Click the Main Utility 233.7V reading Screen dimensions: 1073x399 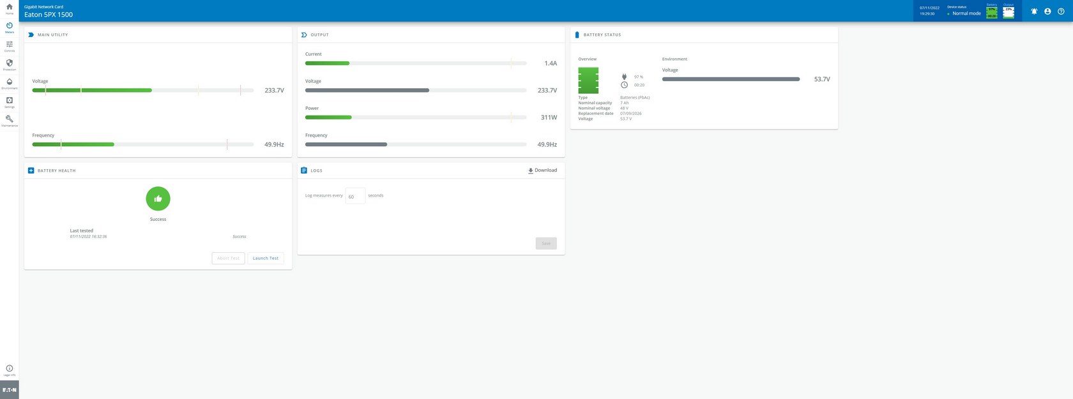click(274, 91)
